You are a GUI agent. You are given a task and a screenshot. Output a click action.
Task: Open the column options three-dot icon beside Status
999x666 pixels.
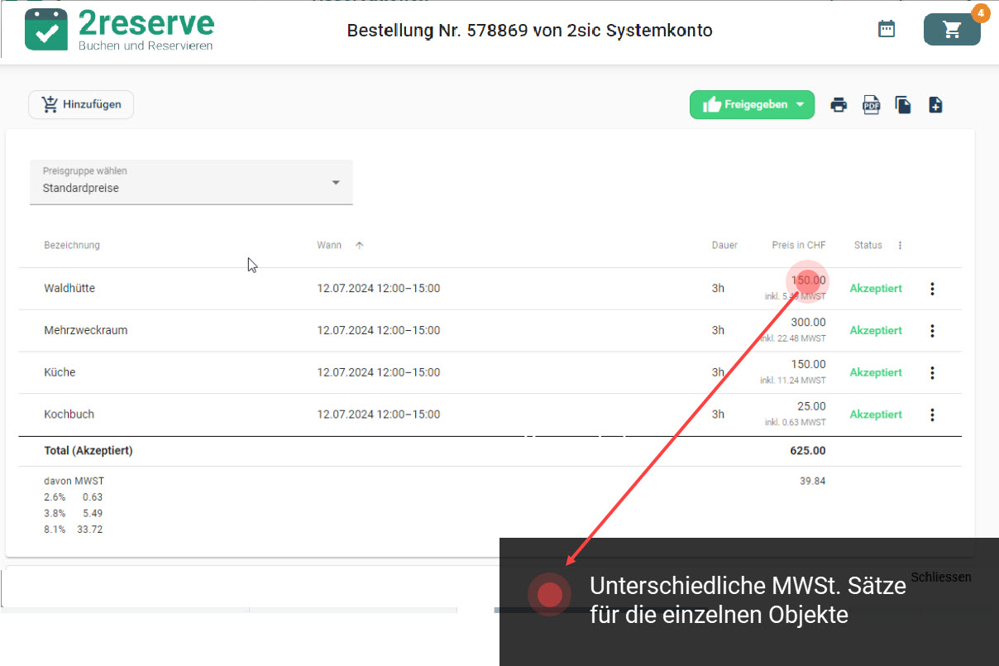pos(899,245)
